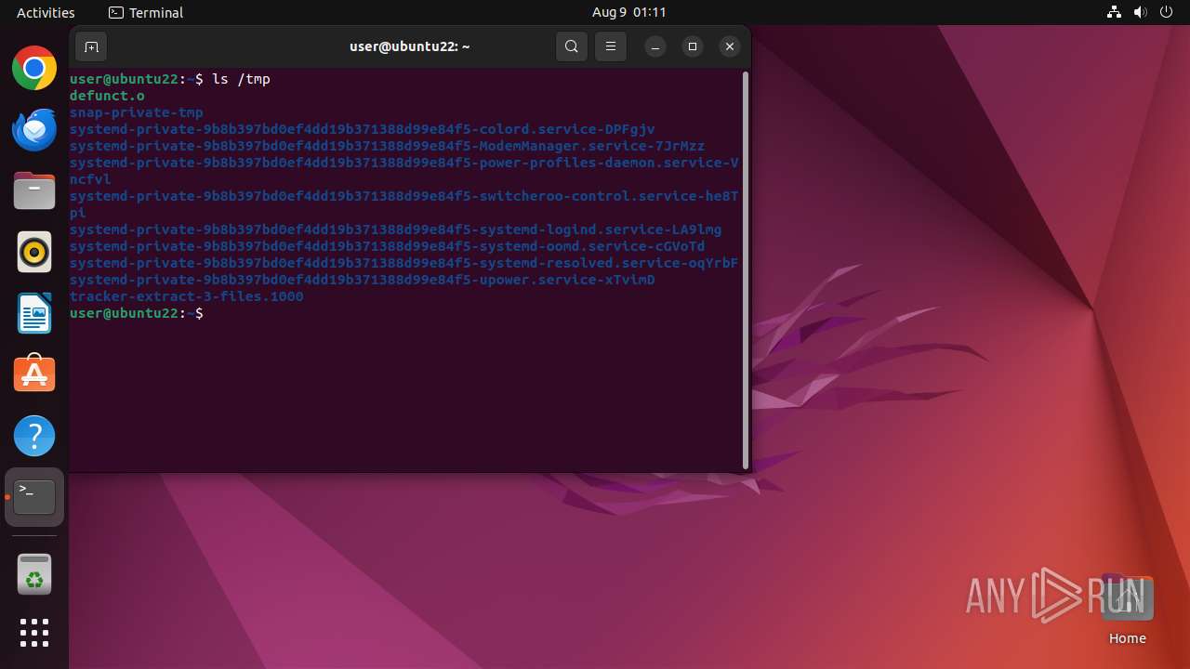Viewport: 1190px width, 669px height.
Task: Click the snap-private-tmp entry
Action: coord(137,112)
